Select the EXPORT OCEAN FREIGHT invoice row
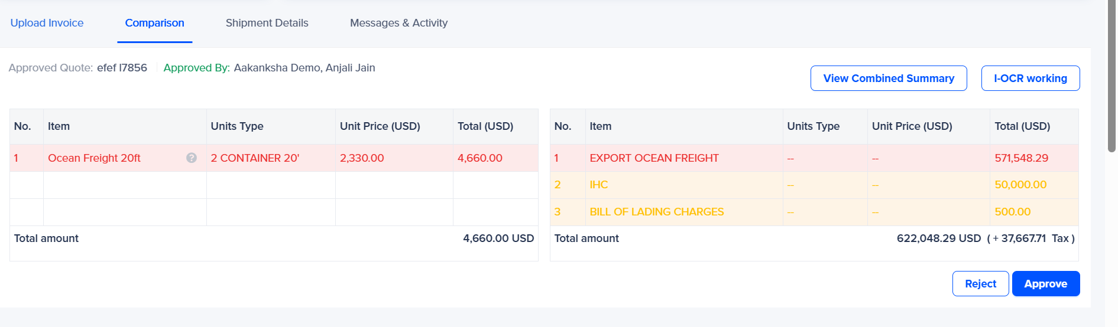The width and height of the screenshot is (1118, 327). [654, 158]
